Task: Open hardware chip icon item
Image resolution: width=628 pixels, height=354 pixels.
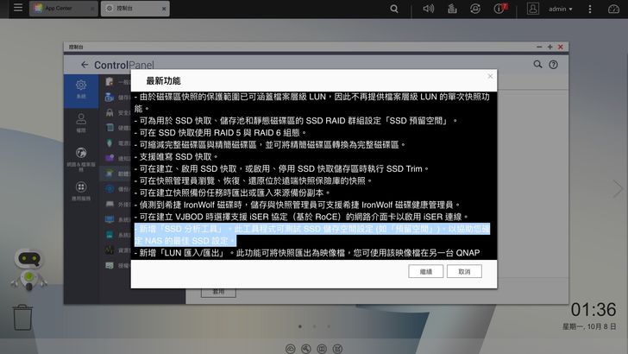Action: [110, 128]
